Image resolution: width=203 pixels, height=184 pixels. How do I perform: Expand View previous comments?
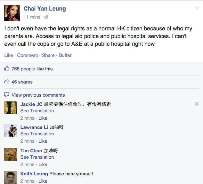[38, 95]
